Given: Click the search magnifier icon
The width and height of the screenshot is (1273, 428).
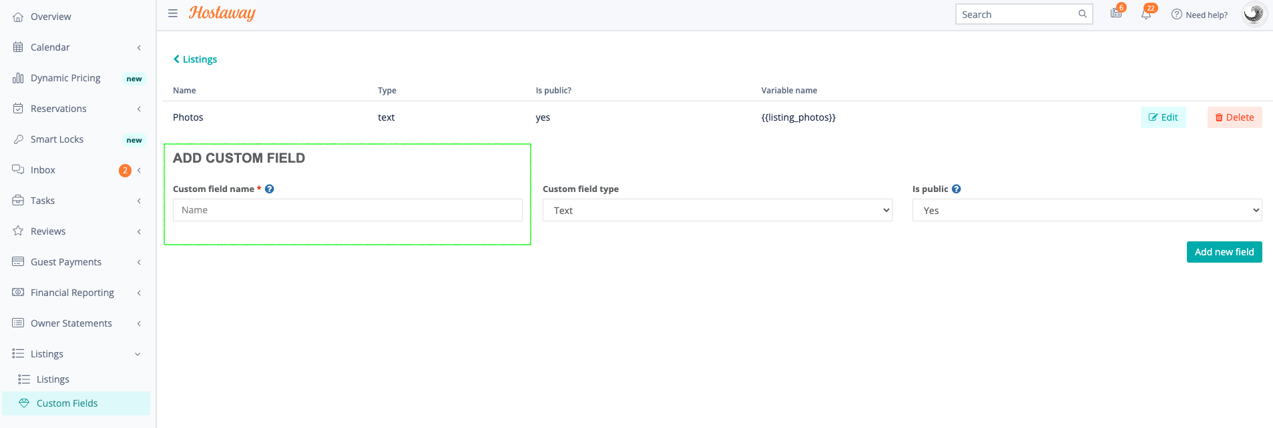Looking at the screenshot, I should (x=1082, y=14).
